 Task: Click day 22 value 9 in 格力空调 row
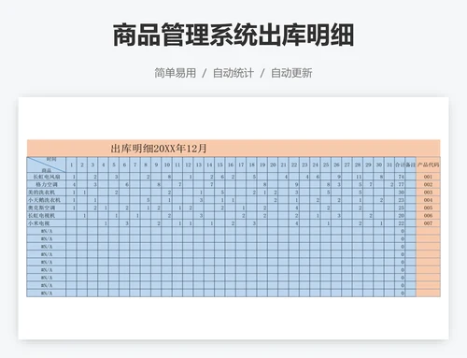294,184
